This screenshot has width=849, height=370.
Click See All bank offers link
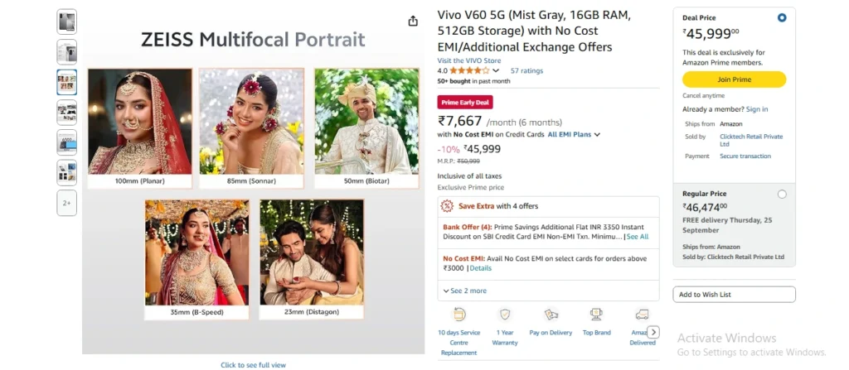pos(638,237)
